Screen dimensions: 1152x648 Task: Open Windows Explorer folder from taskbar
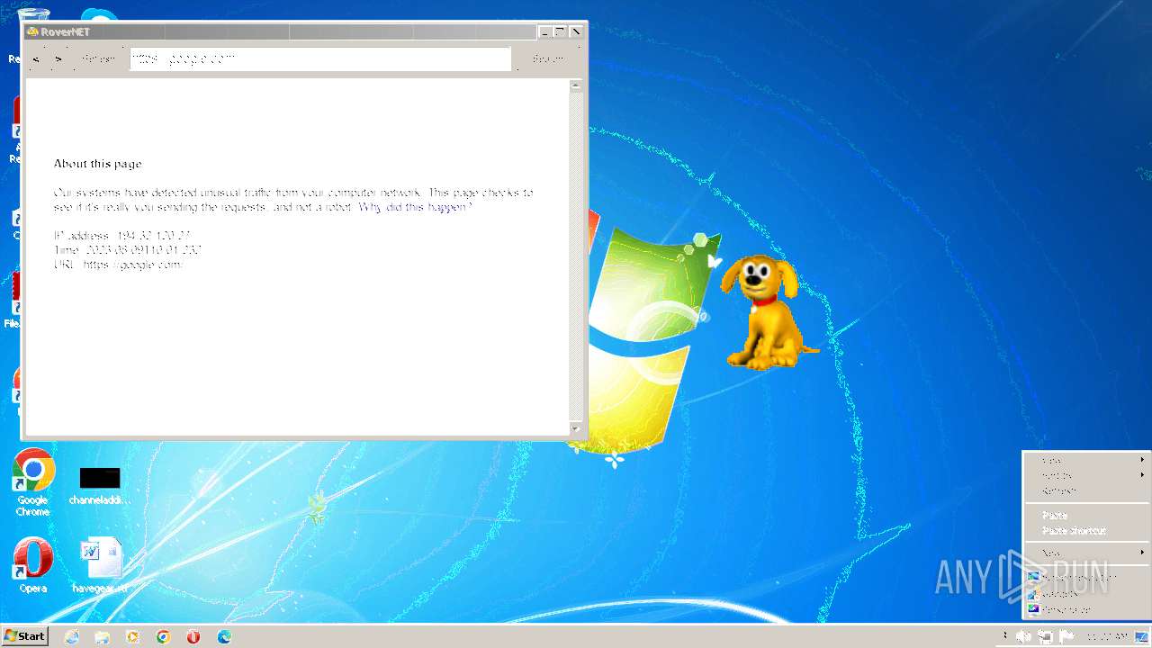click(x=103, y=637)
